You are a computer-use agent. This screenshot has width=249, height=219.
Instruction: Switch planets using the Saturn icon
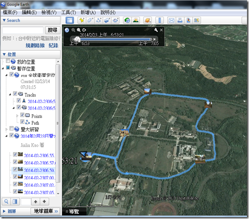(x=147, y=20)
